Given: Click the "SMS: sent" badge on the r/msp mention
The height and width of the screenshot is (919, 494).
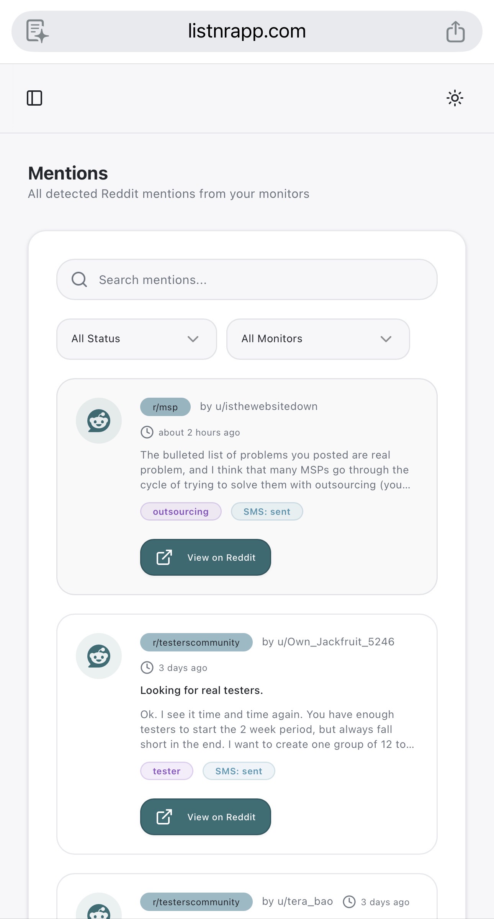Looking at the screenshot, I should tap(266, 511).
